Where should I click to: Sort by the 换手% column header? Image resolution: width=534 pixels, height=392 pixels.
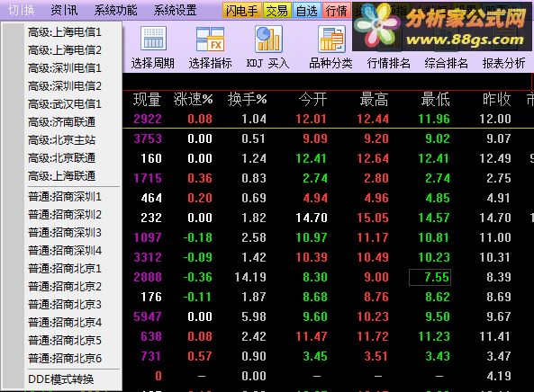click(248, 99)
